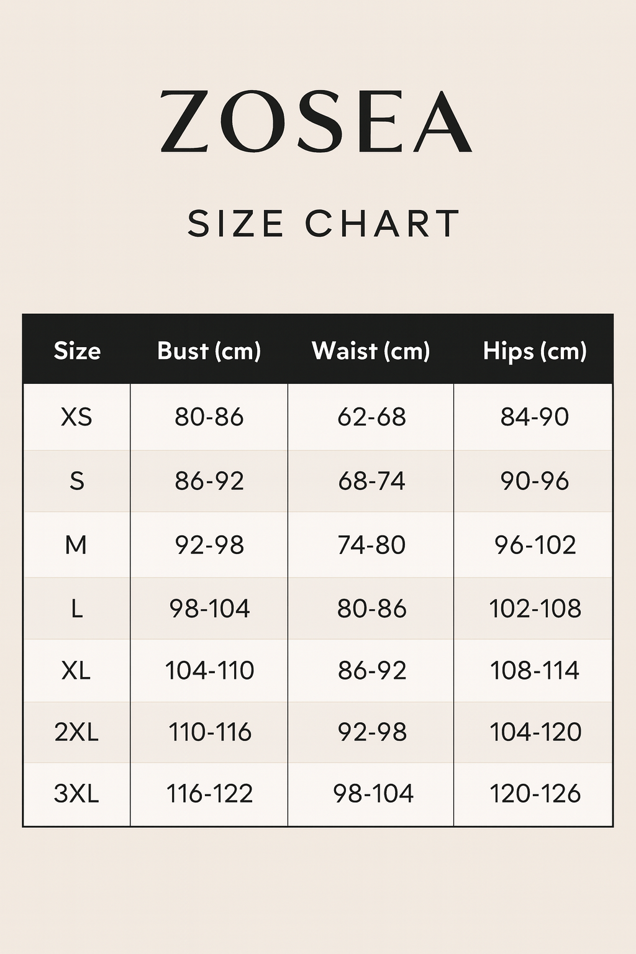Viewport: 636px width, 954px height.
Task: Click the XL bust value 104-110
Action: (209, 671)
